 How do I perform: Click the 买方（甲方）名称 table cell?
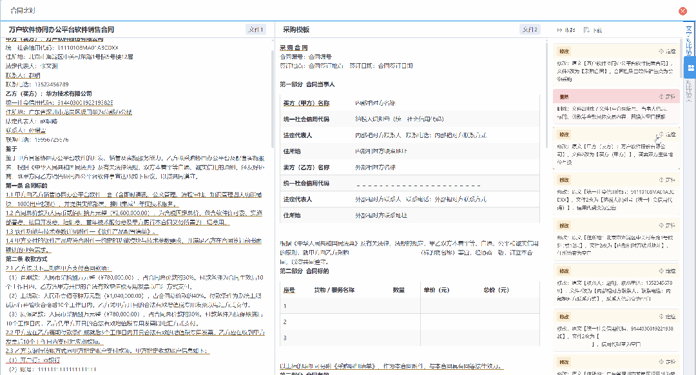(306, 103)
